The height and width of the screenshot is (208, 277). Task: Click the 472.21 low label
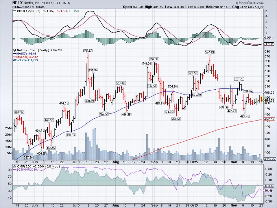pyautogui.click(x=232, y=111)
